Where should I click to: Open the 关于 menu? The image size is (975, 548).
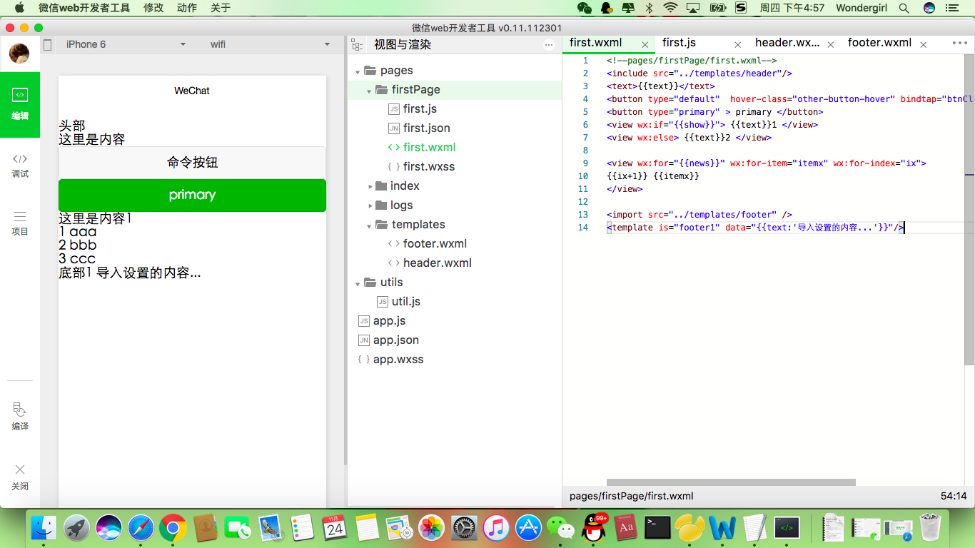tap(221, 8)
